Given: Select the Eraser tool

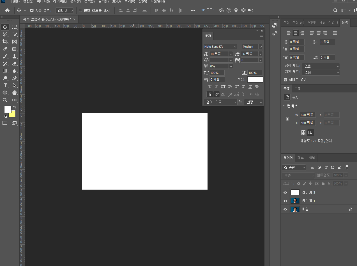Looking at the screenshot, I should pyautogui.click(x=14, y=63).
